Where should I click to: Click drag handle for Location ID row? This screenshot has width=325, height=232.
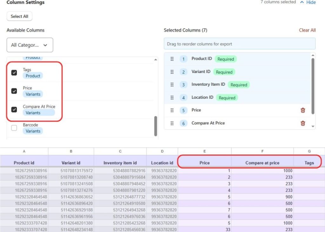coord(172,98)
